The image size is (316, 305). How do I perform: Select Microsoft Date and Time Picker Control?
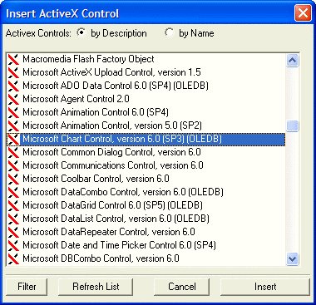[119, 245]
